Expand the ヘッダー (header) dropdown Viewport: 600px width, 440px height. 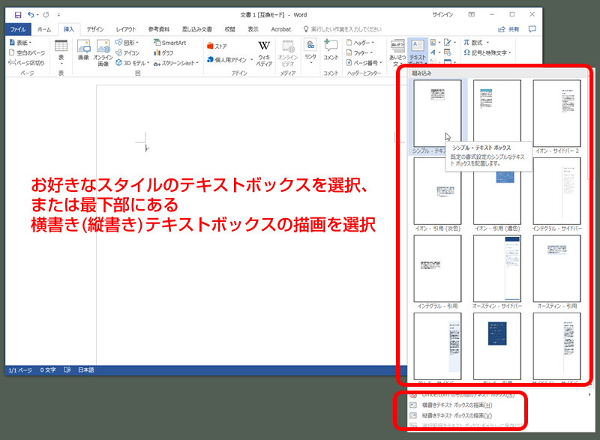click(x=362, y=43)
